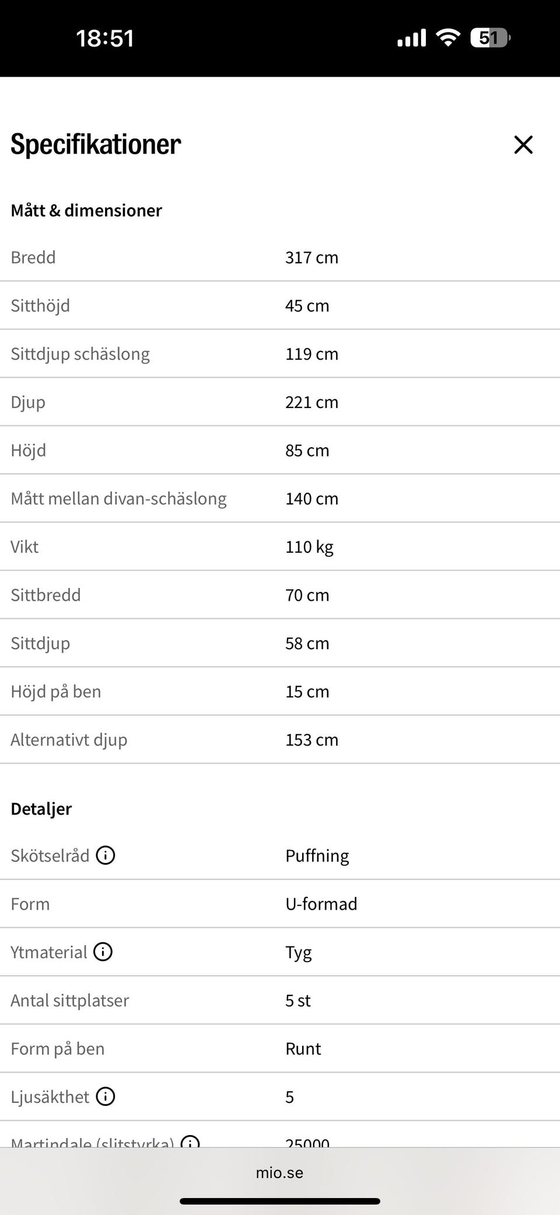Tap the Alternativt djup 153 cm row
Screen dimensions: 560x1215
pos(280,740)
